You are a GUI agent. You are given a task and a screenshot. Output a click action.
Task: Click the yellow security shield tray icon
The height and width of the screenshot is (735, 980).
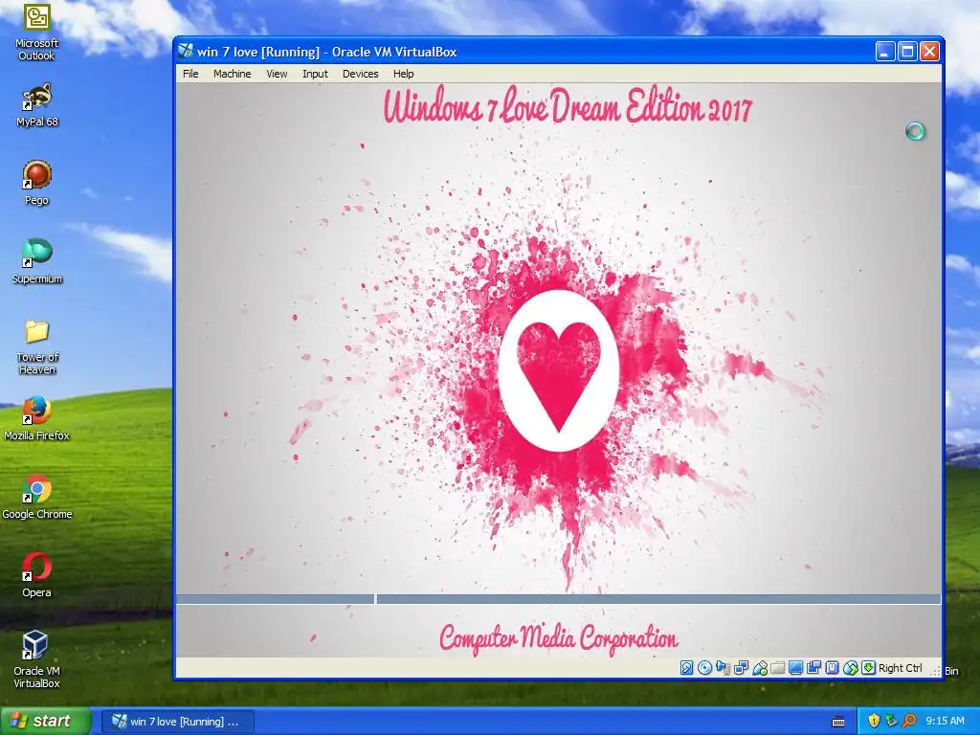pos(874,722)
